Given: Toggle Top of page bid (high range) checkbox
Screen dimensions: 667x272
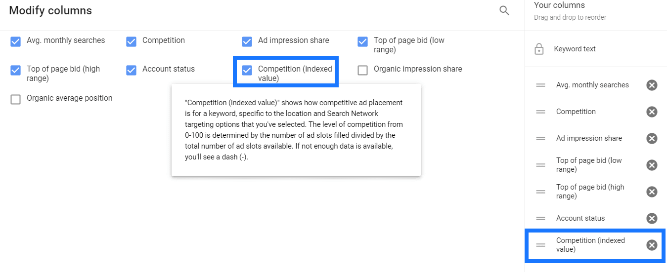Looking at the screenshot, I should 16,70.
